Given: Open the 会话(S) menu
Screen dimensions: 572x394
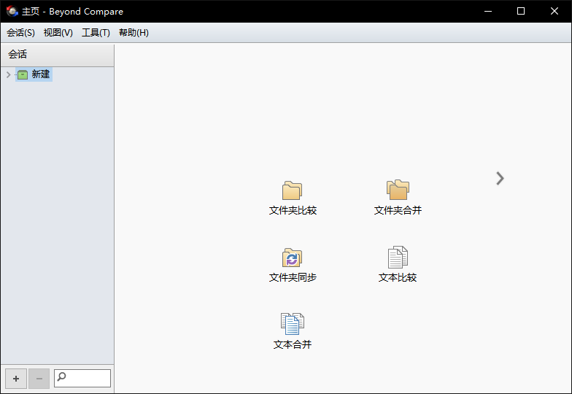Looking at the screenshot, I should [20, 33].
